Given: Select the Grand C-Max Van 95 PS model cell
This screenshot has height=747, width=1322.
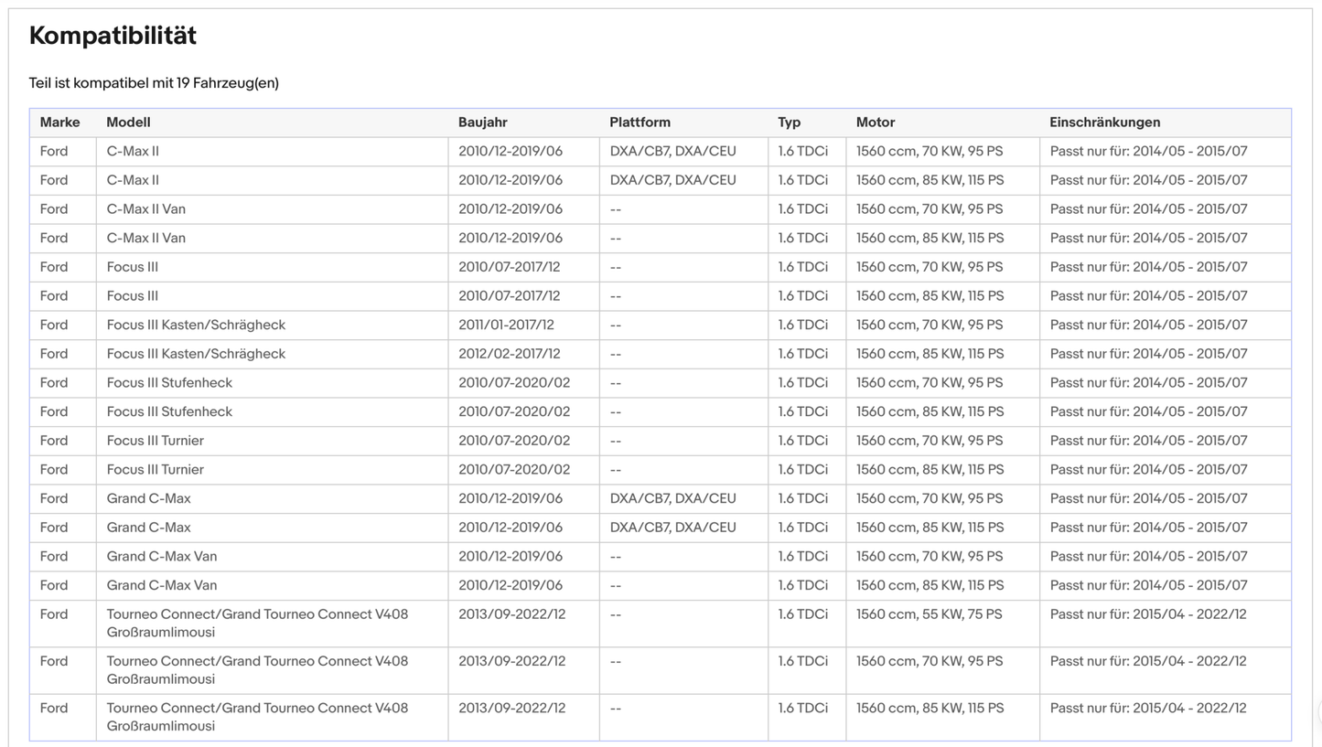Looking at the screenshot, I should tap(162, 556).
